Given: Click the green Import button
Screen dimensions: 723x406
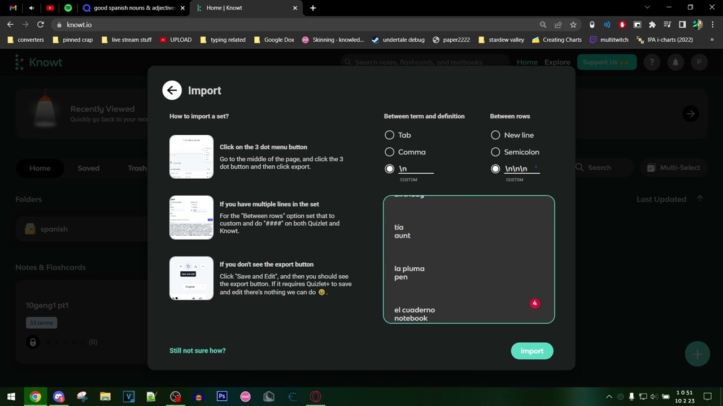Looking at the screenshot, I should (532, 351).
